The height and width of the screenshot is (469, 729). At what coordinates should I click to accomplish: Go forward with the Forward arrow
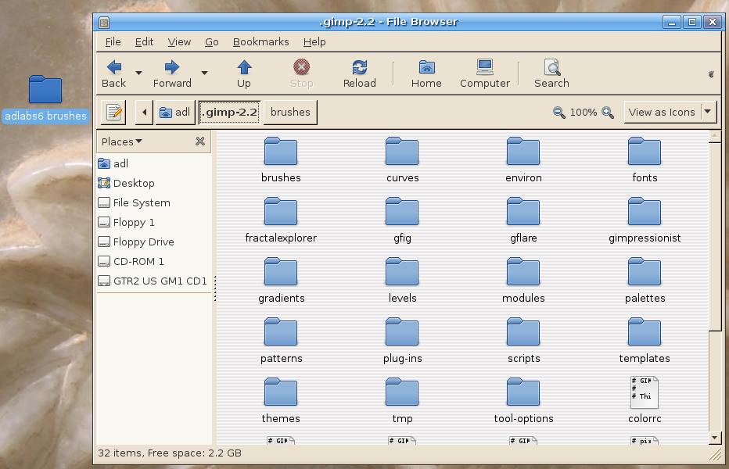click(172, 73)
